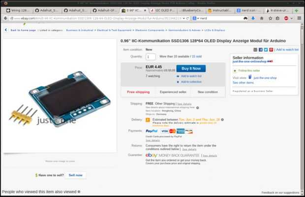Share listing via email icon
Screen dimensions: 305x197
[255, 50]
